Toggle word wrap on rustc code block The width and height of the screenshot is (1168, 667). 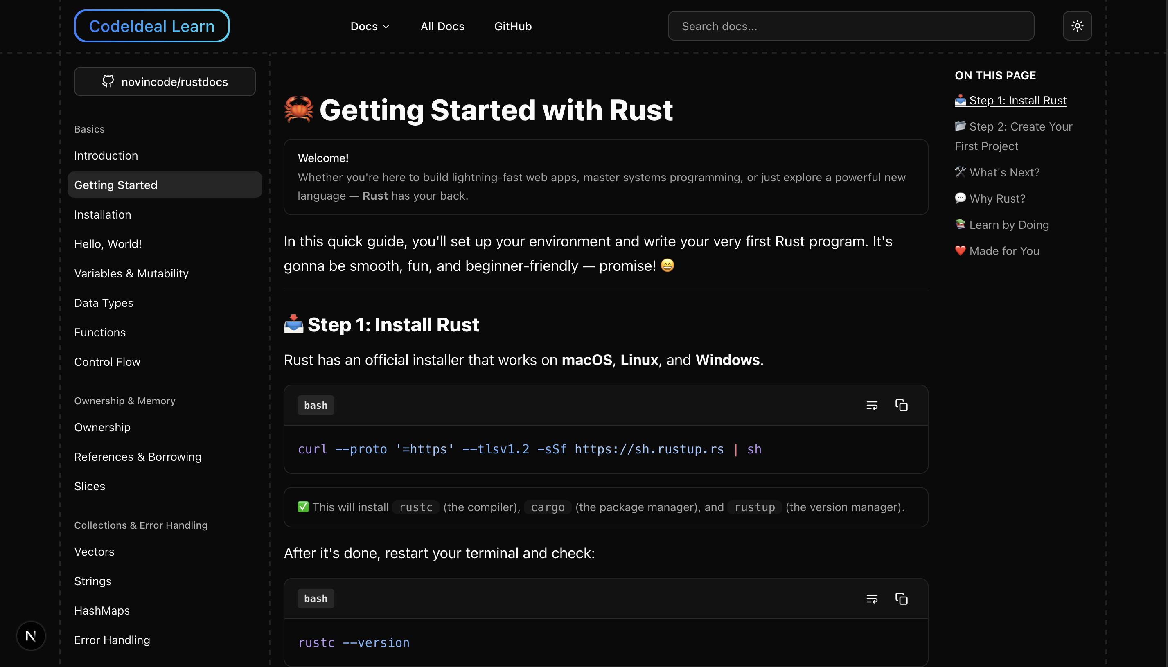tap(872, 599)
